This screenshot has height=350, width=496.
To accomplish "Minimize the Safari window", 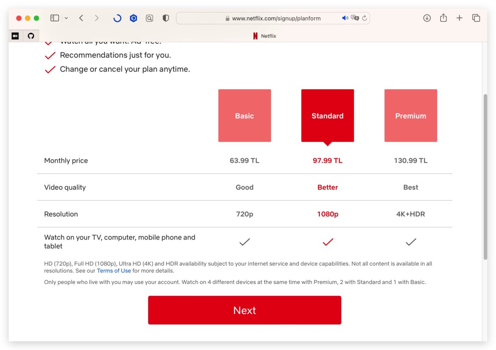I will pos(28,18).
